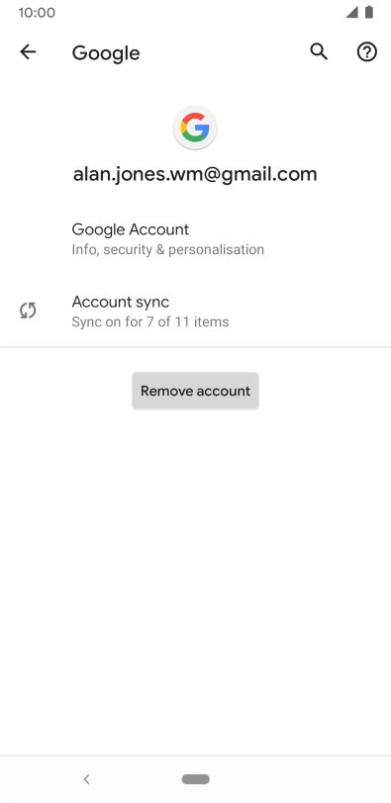Tap the home pill in the navigation bar
391x803 pixels.
tap(195, 779)
